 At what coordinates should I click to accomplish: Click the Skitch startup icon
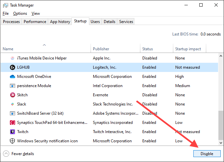[x=13, y=95]
